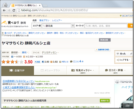Switch to the レビュアー tab
The image size is (134, 109).
coord(57,20)
